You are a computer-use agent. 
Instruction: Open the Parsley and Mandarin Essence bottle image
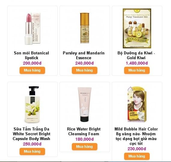pyautogui.click(x=84, y=28)
